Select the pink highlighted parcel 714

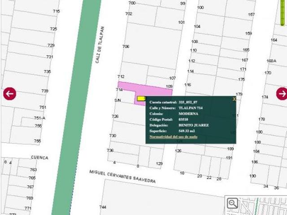pos(147,90)
